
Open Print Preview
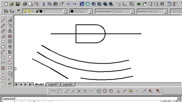click(x=31, y=4)
